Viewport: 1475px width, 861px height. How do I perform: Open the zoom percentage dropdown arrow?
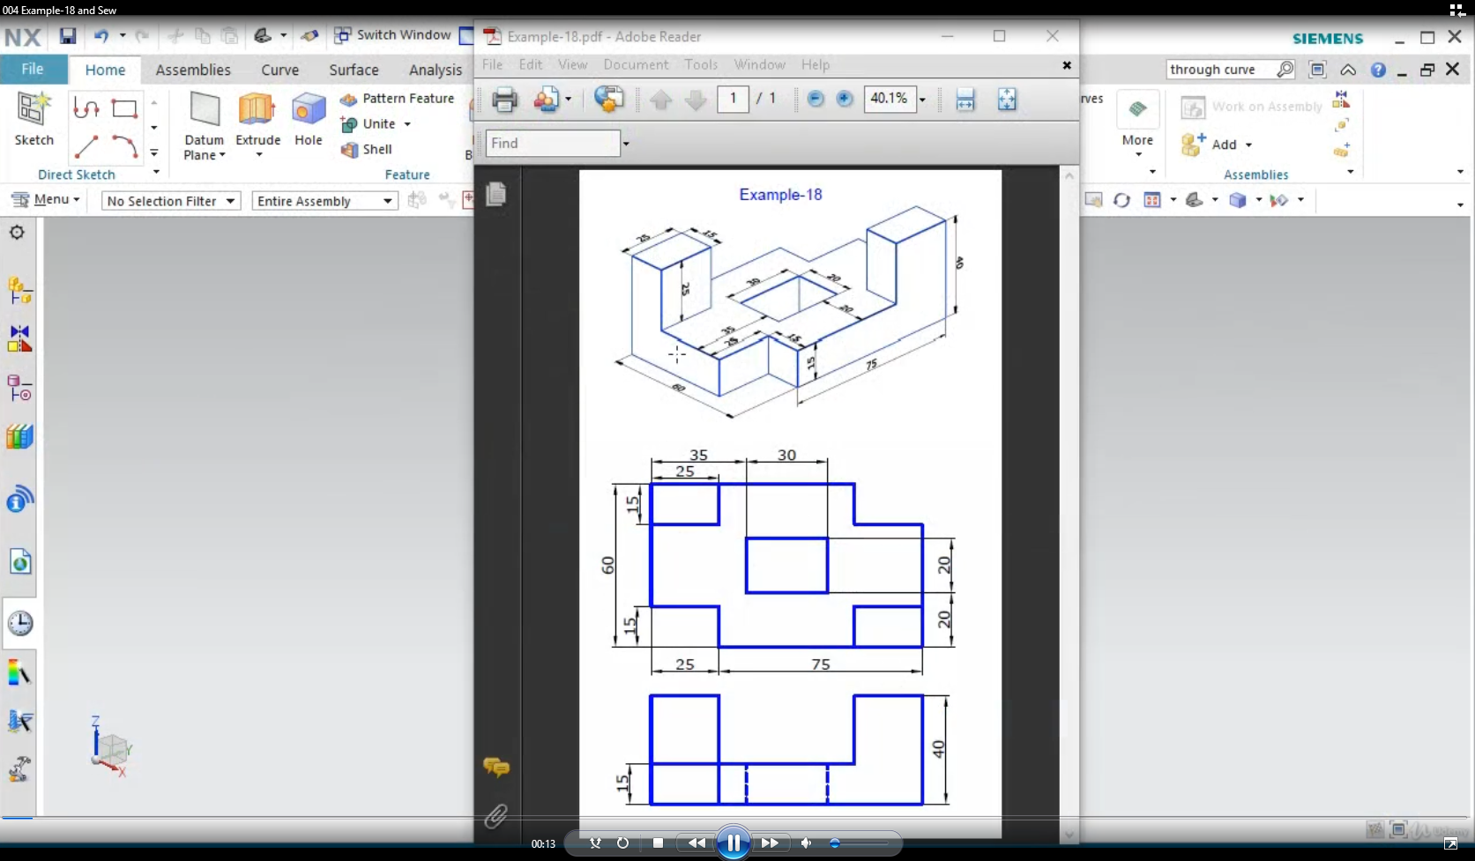922,100
